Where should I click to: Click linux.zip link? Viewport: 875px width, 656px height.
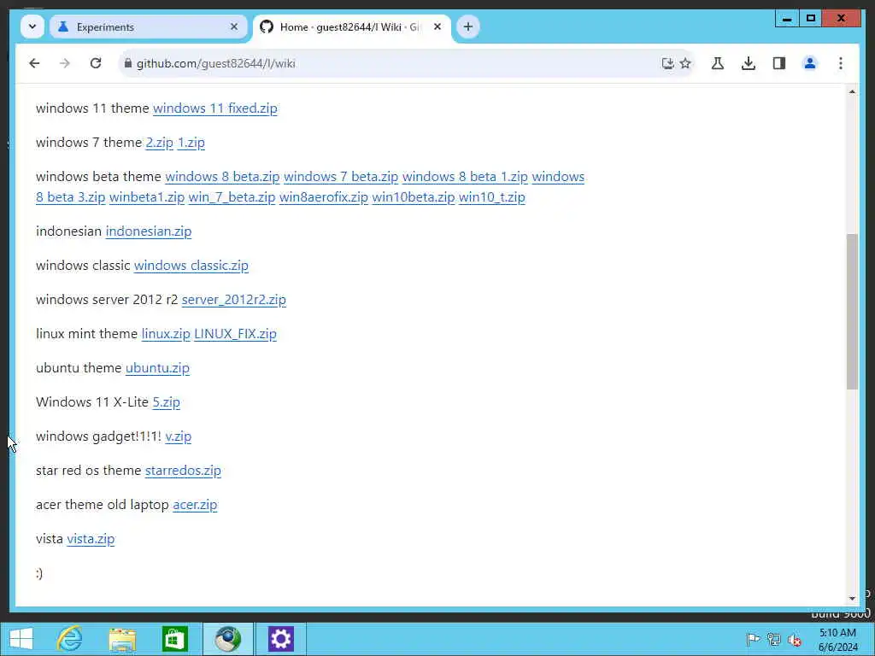click(166, 334)
